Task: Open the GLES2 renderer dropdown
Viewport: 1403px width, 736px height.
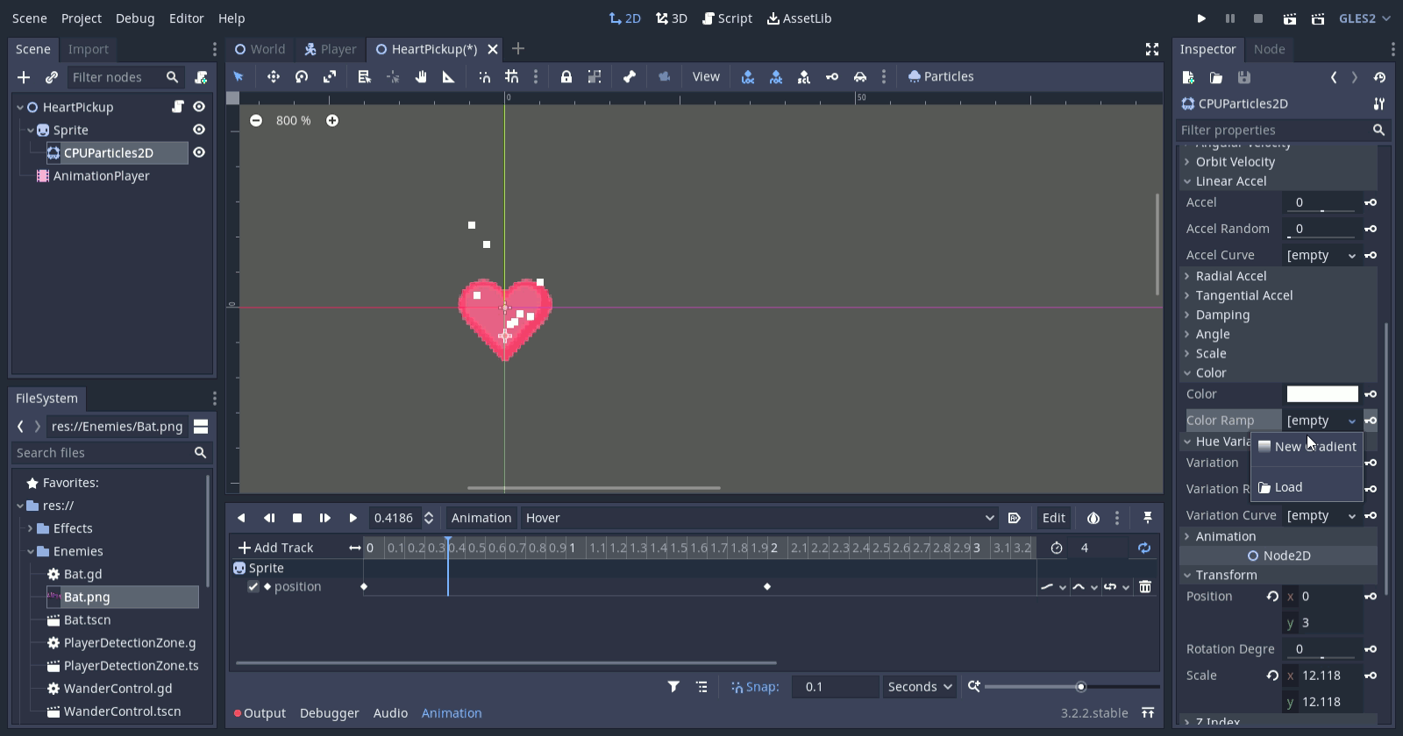Action: 1365,18
